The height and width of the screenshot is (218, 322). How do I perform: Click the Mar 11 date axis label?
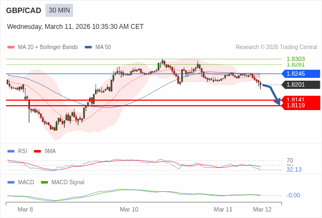[x=223, y=209]
